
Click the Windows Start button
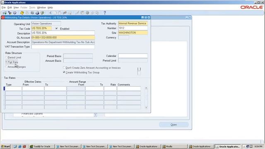[5, 147]
